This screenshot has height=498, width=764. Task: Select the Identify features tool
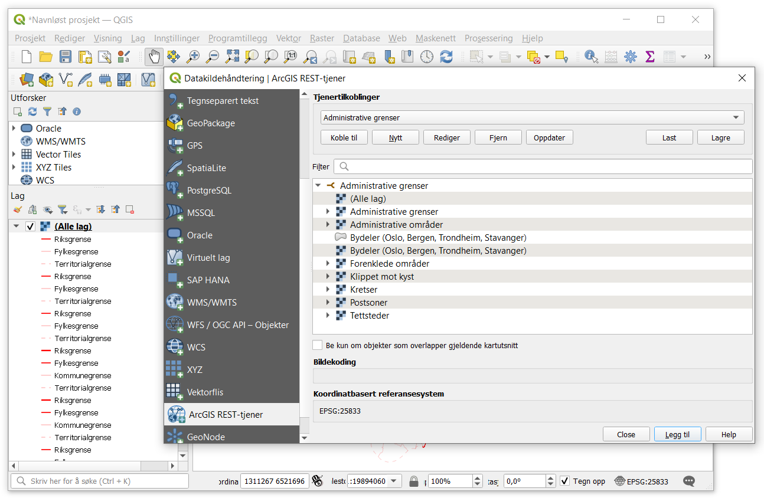(591, 57)
